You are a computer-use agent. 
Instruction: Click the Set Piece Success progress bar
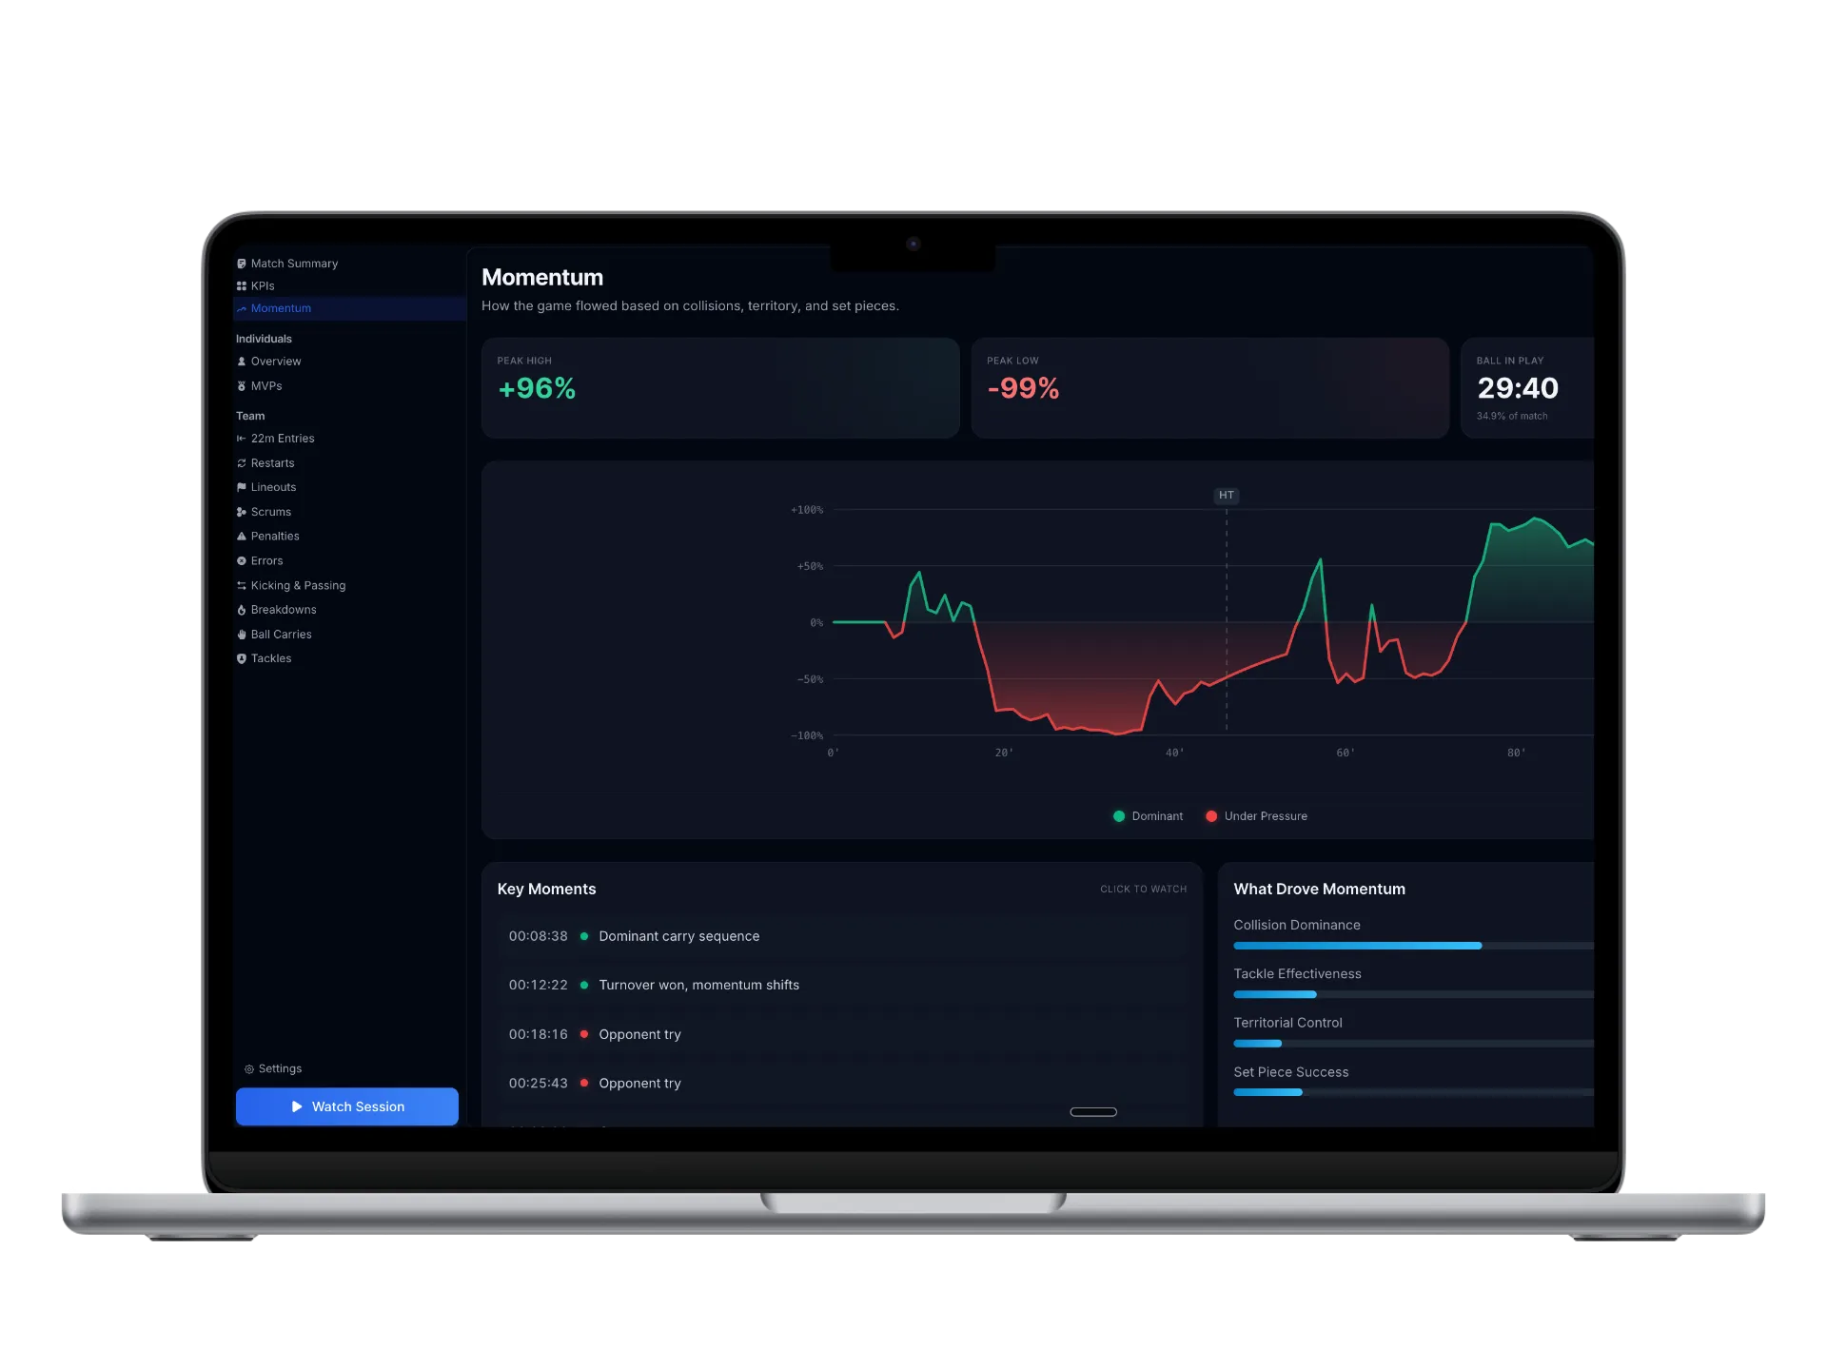click(1413, 1092)
